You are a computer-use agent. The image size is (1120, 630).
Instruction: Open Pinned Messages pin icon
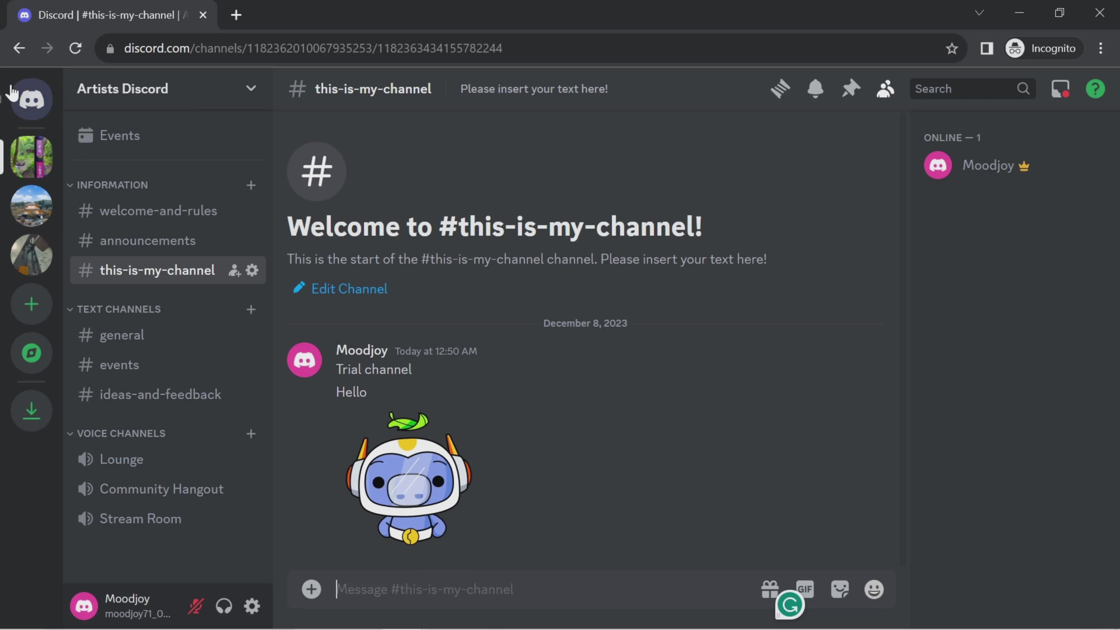coord(851,89)
